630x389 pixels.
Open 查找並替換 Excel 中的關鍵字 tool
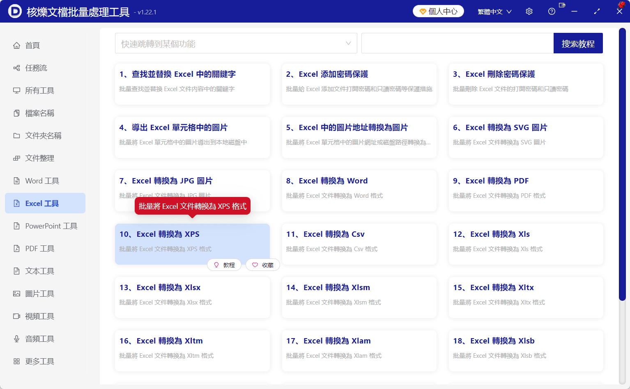coord(192,84)
